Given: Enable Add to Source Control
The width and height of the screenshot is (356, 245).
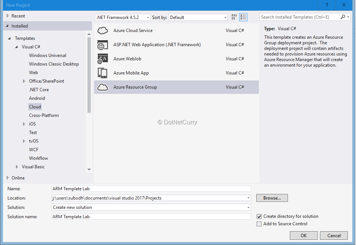Looking at the screenshot, I should coord(259,224).
